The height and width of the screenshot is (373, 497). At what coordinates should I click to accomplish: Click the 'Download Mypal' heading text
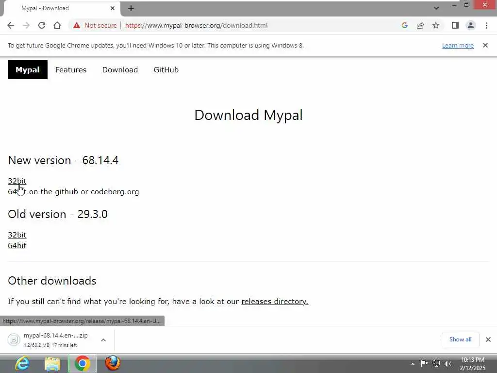click(248, 115)
